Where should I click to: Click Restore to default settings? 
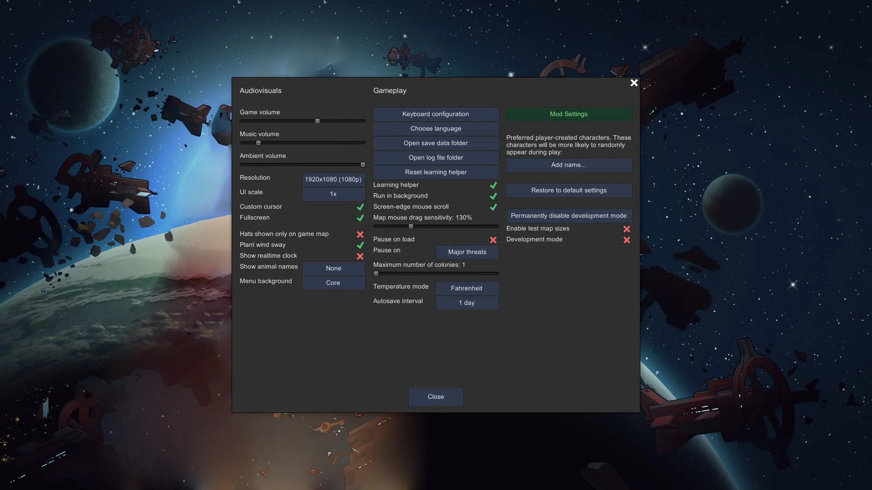(569, 190)
